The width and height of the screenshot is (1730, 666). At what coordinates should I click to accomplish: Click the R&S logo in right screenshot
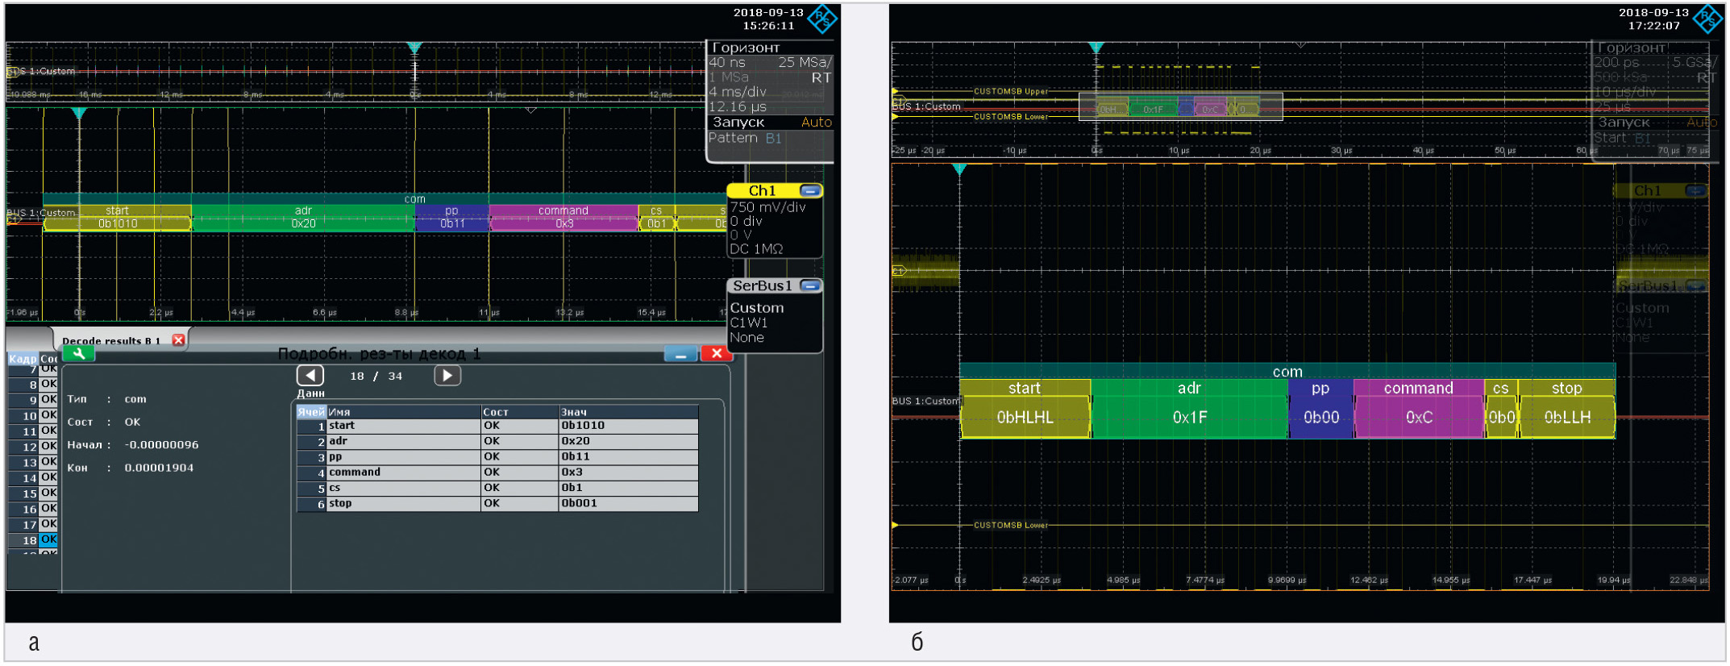click(1707, 19)
